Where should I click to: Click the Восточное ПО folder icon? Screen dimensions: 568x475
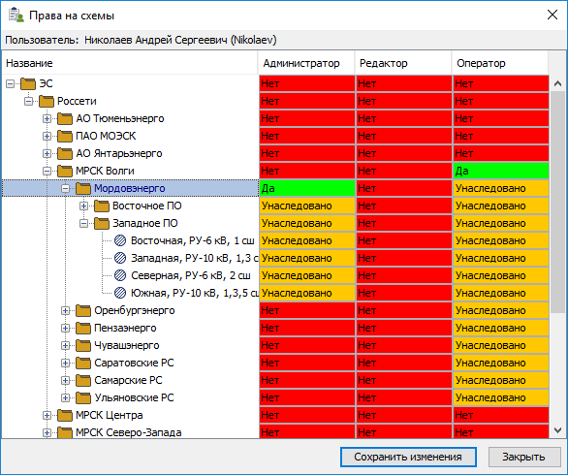coord(102,206)
